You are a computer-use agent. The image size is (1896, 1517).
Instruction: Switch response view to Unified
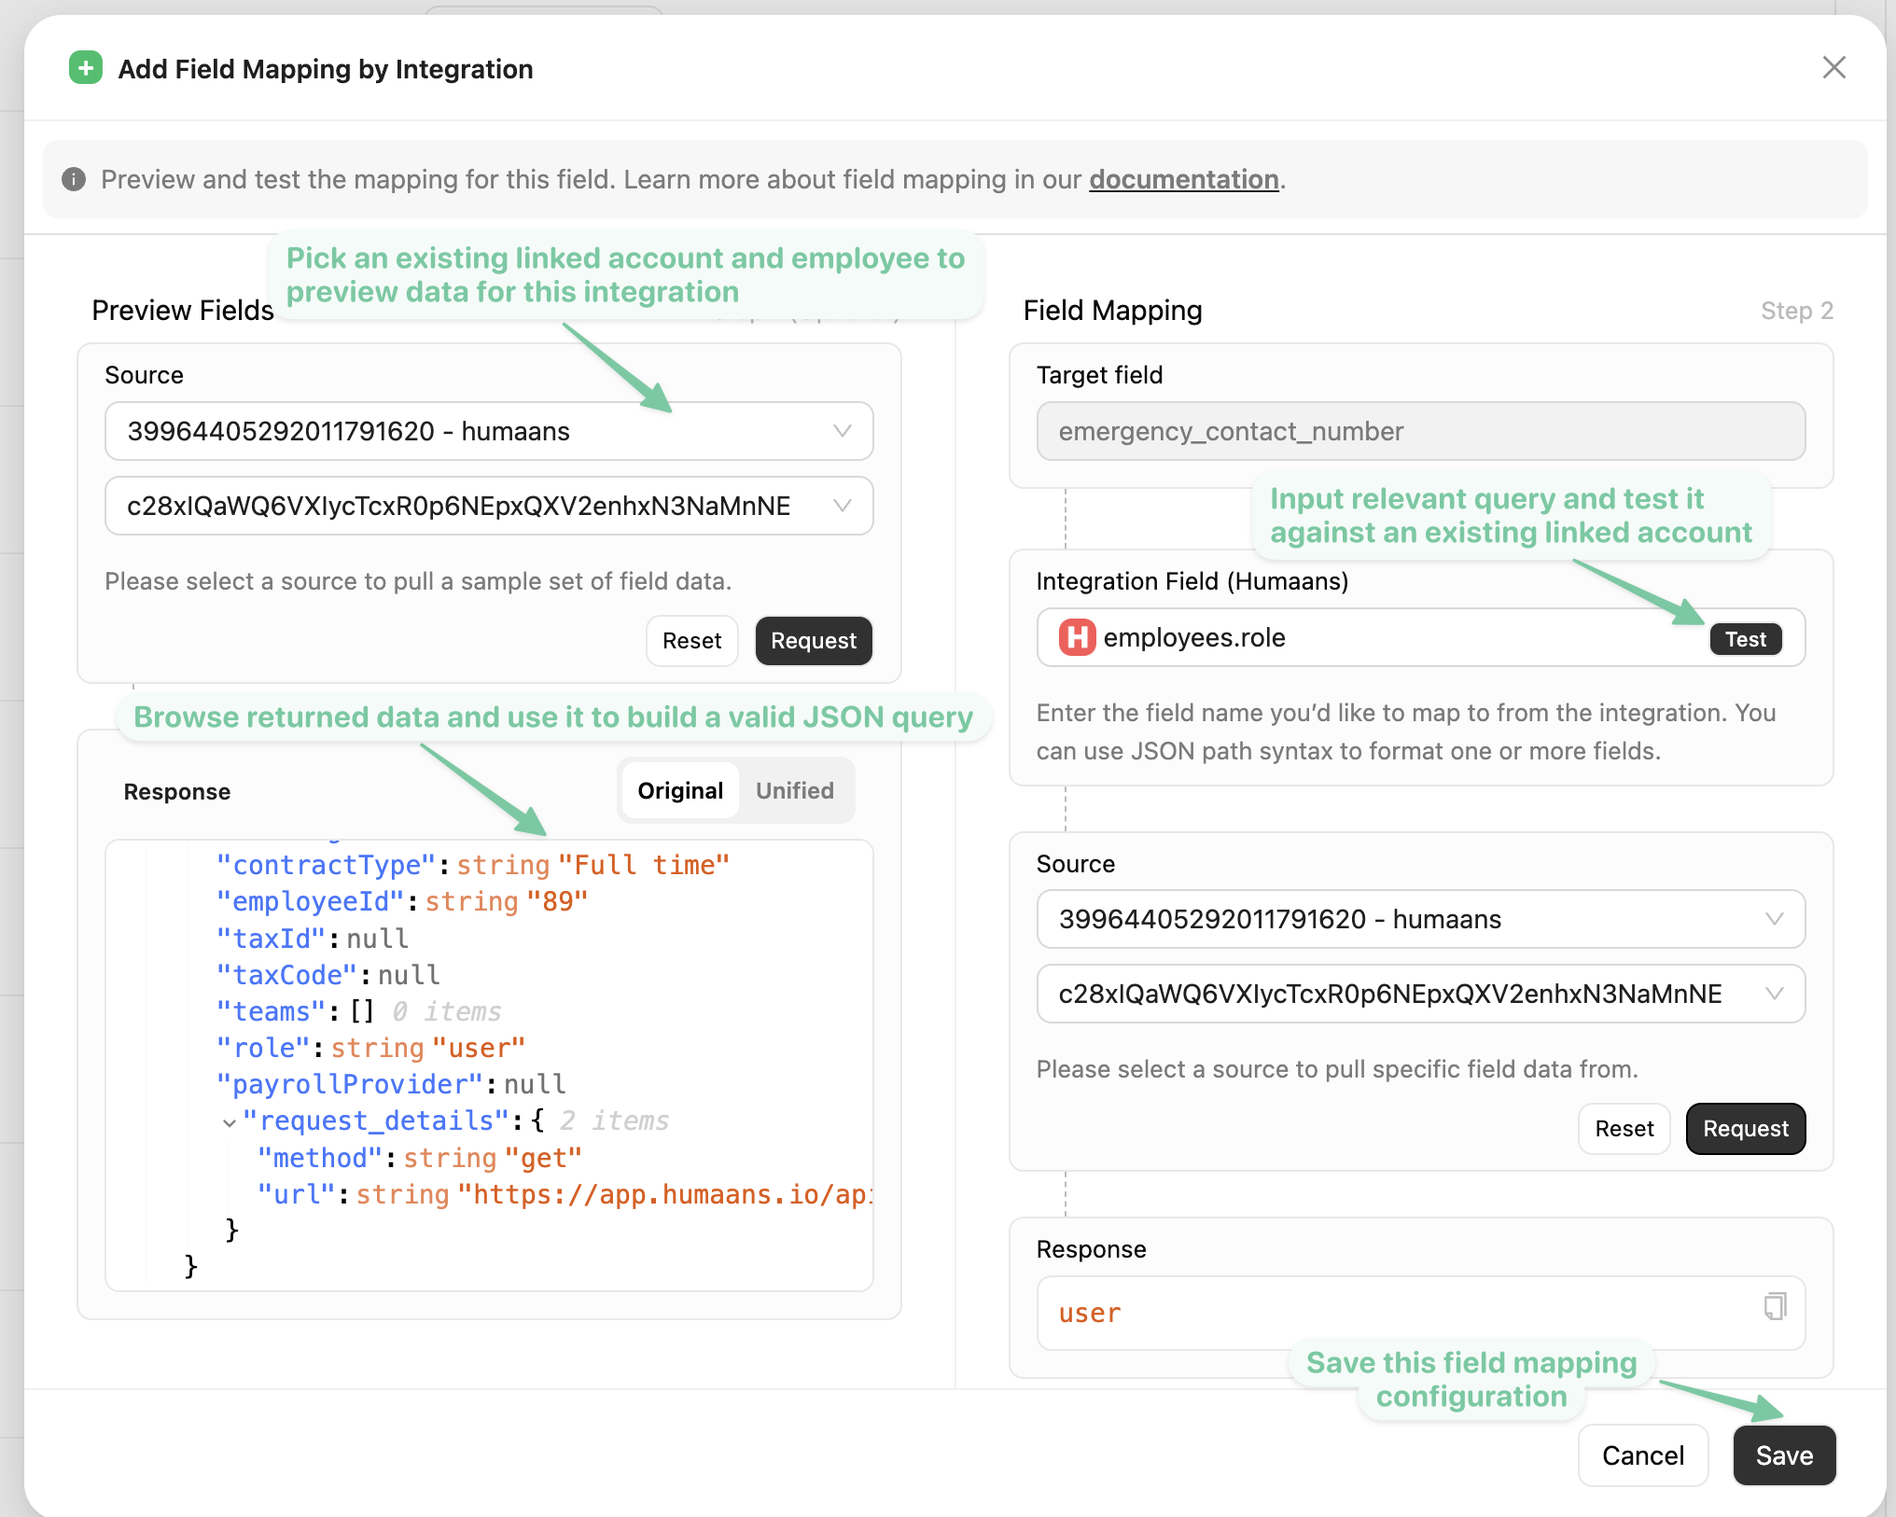[794, 790]
